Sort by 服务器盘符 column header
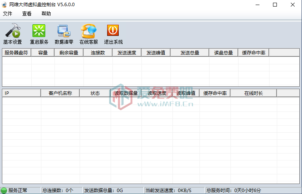302x194 pixels. pos(17,52)
